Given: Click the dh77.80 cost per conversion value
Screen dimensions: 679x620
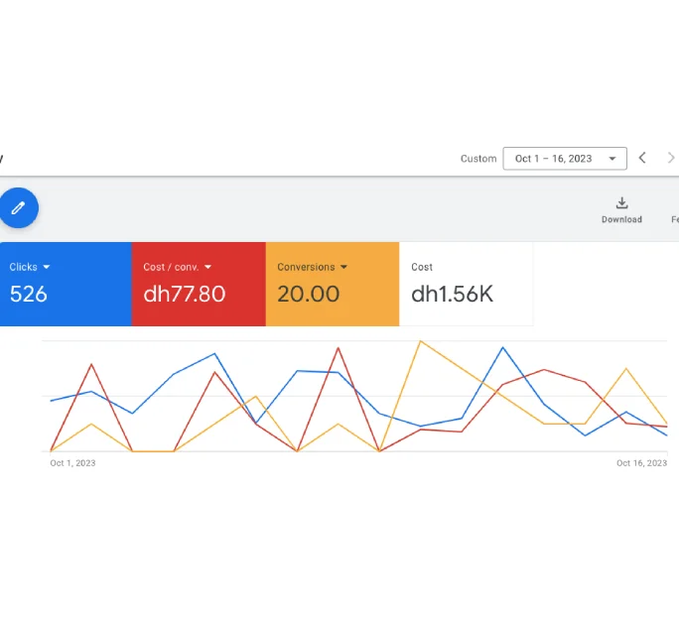Looking at the screenshot, I should (185, 295).
